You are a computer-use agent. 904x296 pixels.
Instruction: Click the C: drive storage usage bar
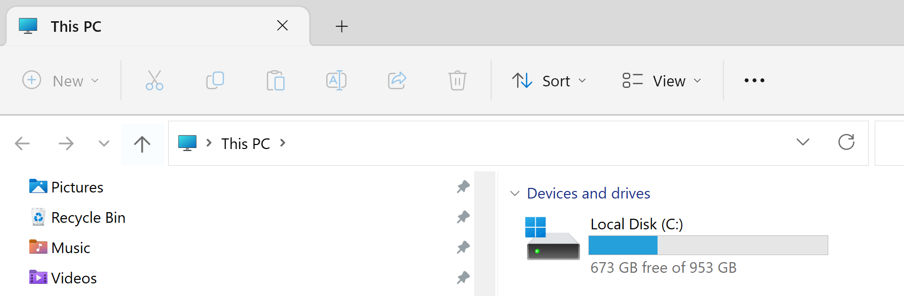click(x=708, y=245)
